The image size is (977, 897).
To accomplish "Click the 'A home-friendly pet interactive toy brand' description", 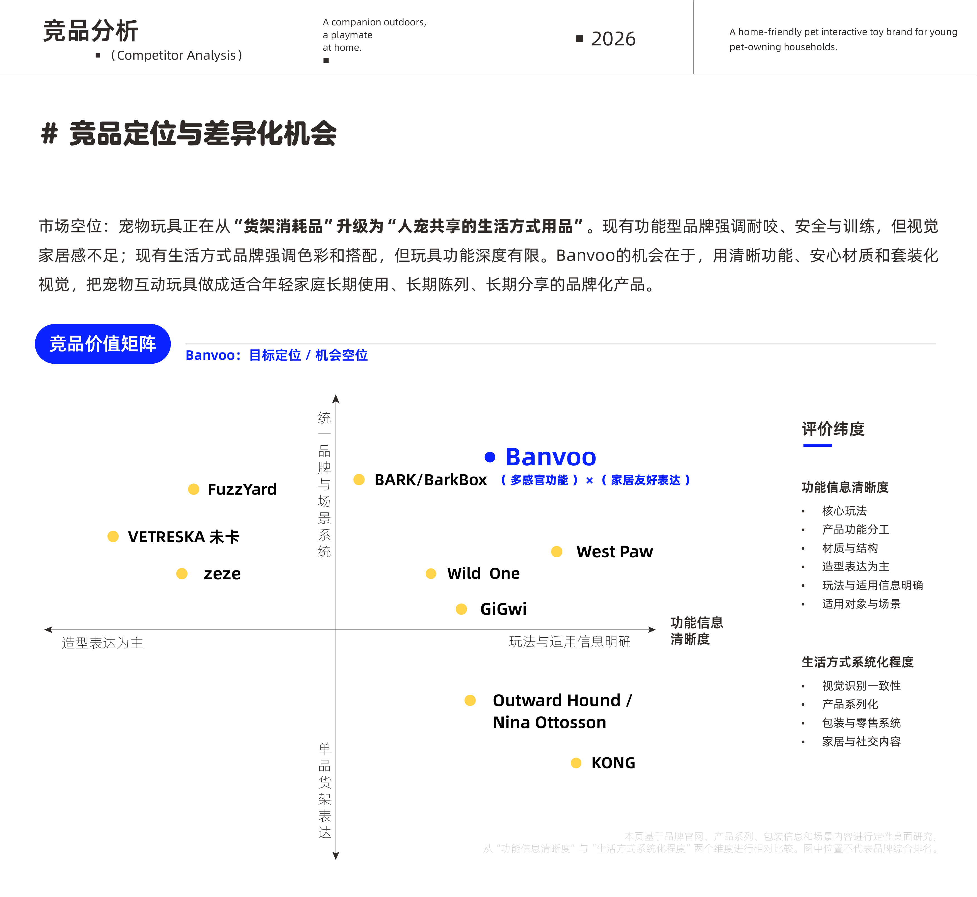I will click(x=843, y=39).
